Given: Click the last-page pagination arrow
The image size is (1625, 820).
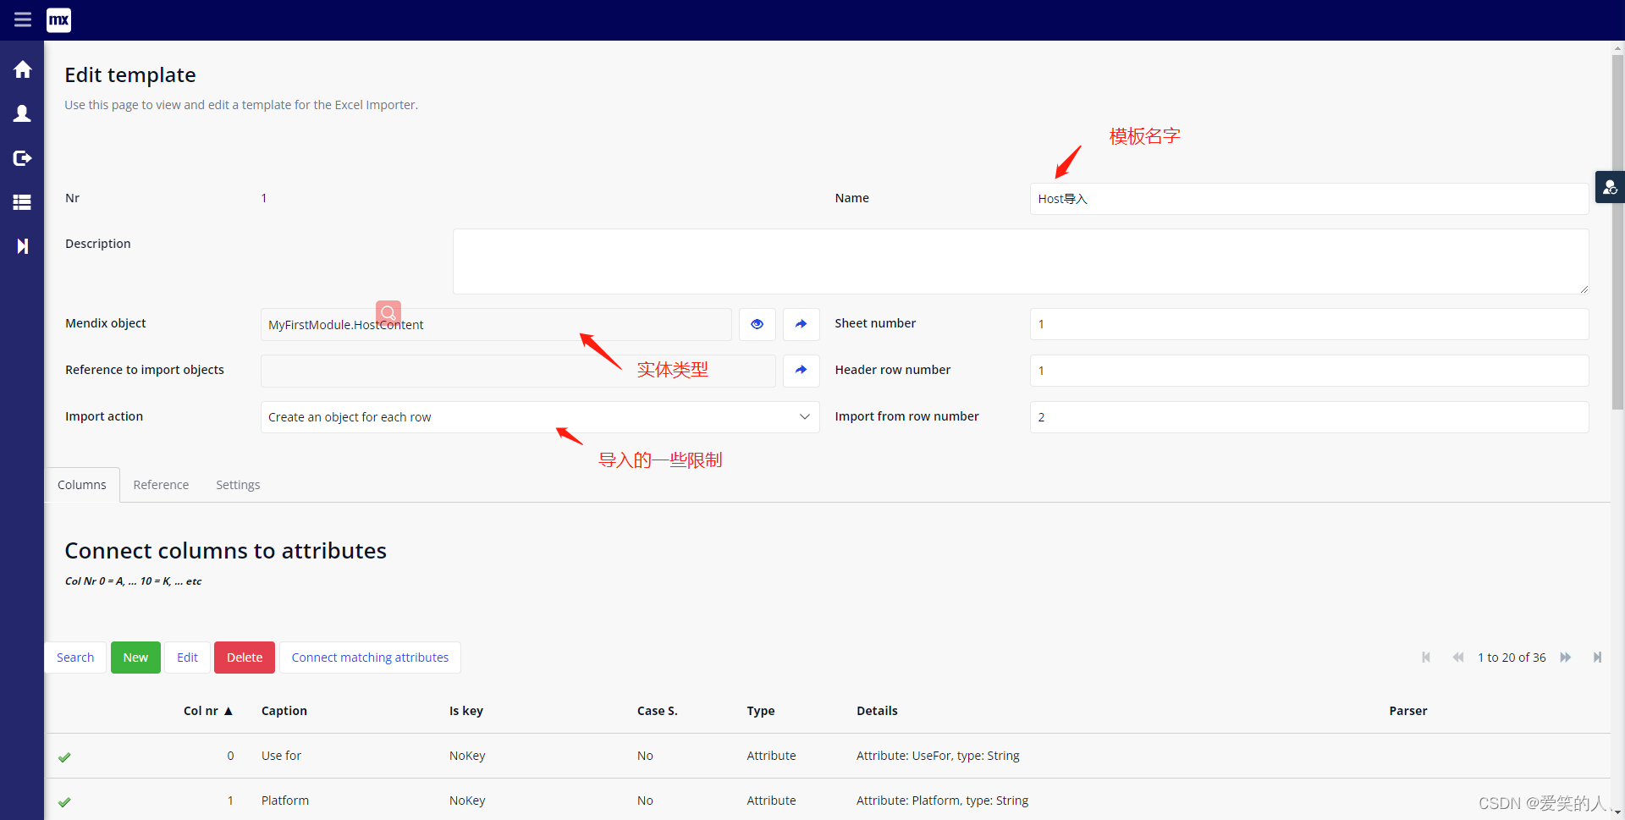Looking at the screenshot, I should click(x=1598, y=657).
